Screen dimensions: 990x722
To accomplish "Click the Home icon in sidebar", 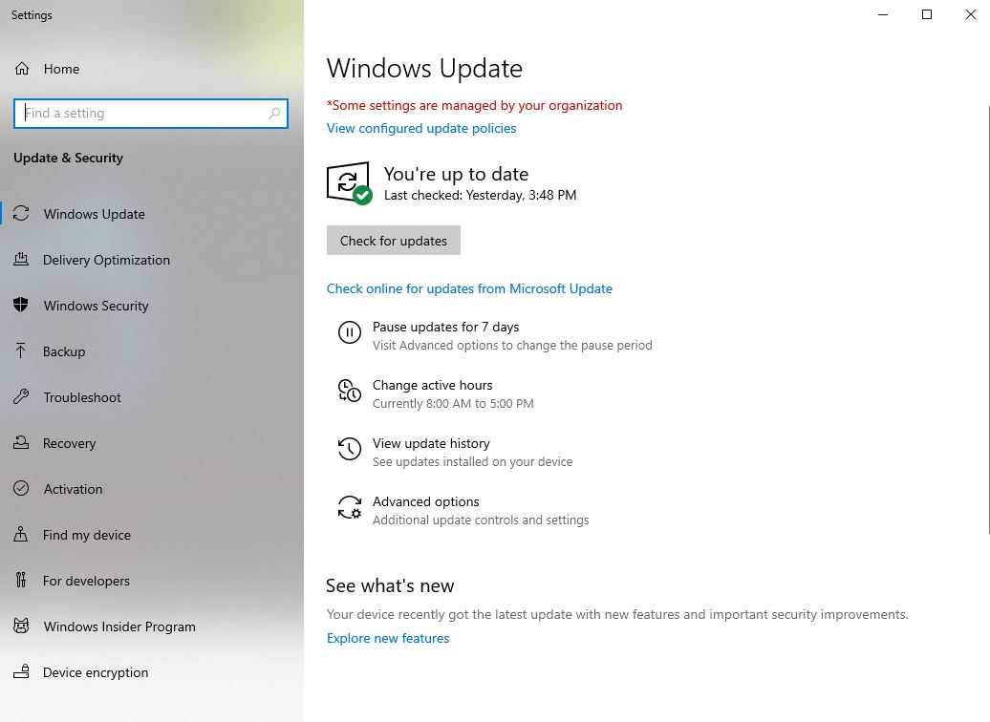I will (21, 69).
